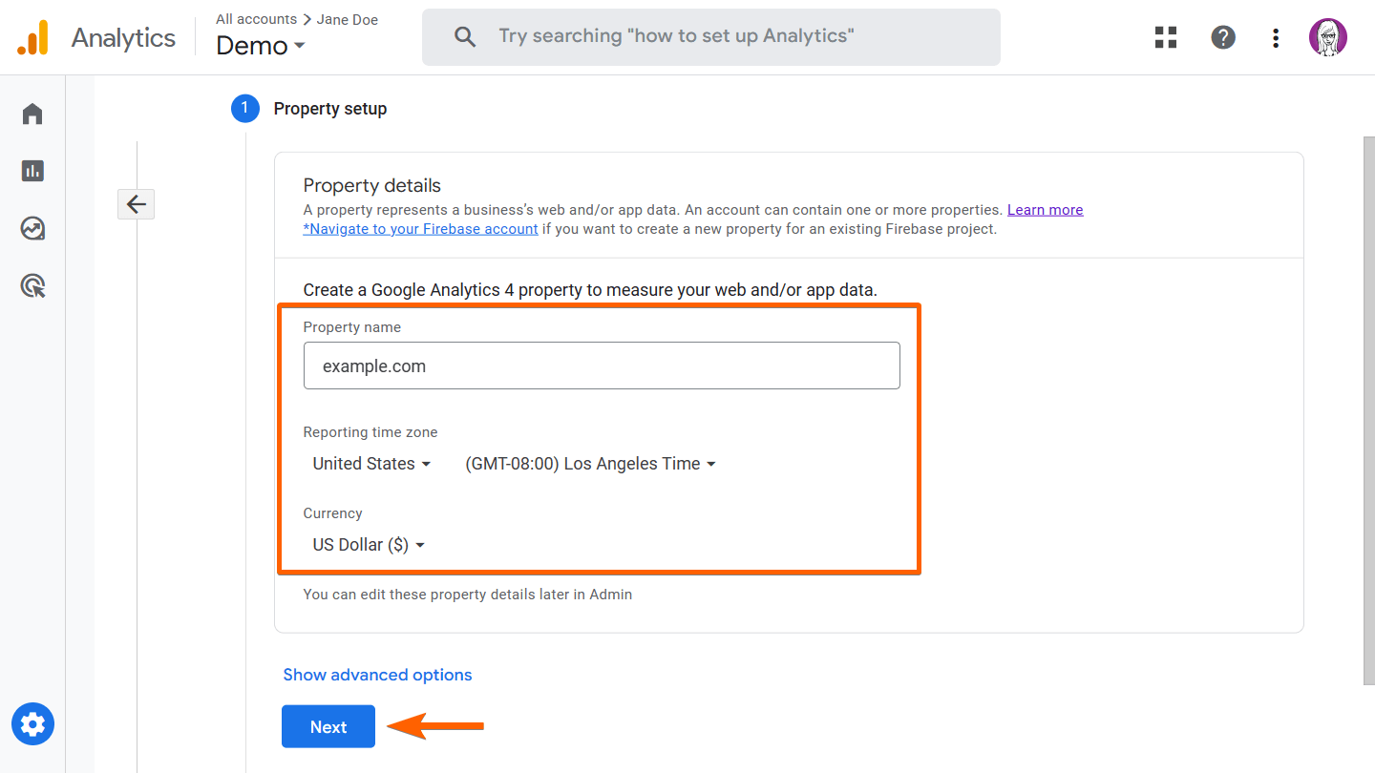Open Admin settings gear icon
This screenshot has width=1375, height=773.
(32, 724)
